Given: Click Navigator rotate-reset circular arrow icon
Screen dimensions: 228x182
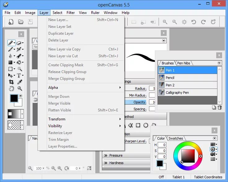Looking at the screenshot, I should tap(67, 168).
